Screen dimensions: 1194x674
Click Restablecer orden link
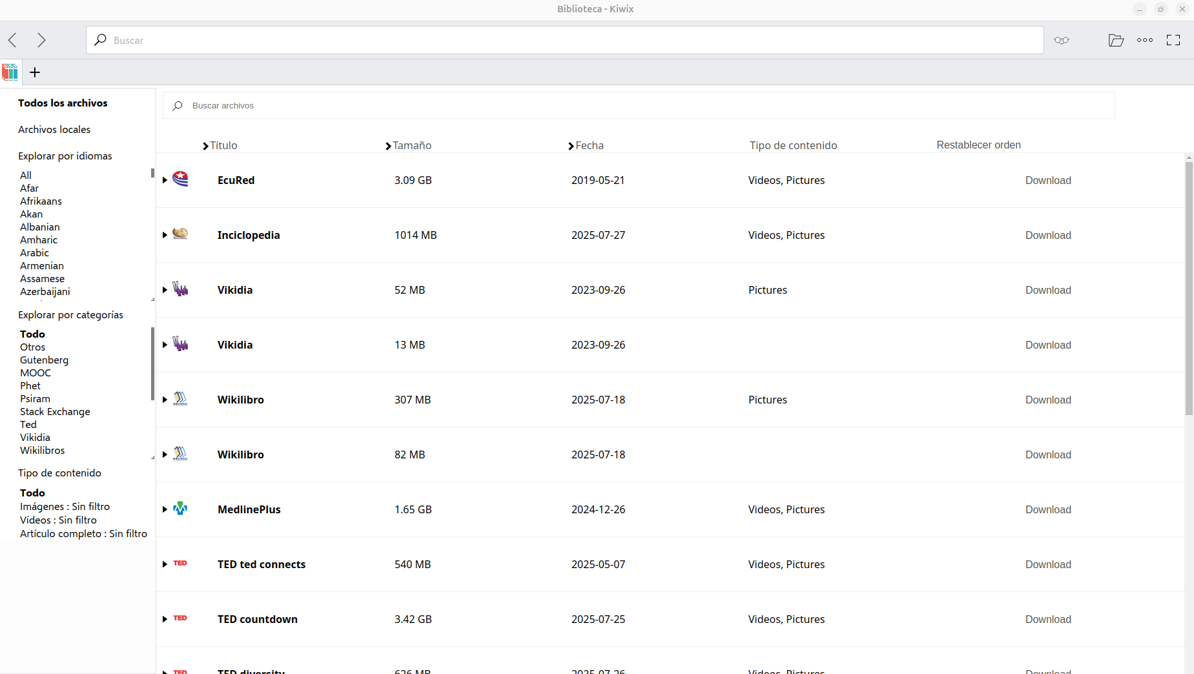[978, 145]
